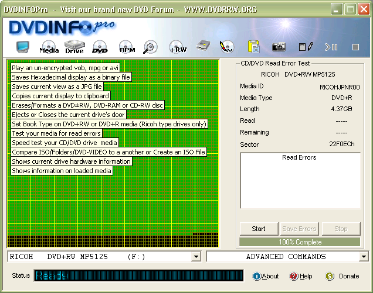Click the monitor icon in the toolbar
373x293 pixels.
[23, 47]
